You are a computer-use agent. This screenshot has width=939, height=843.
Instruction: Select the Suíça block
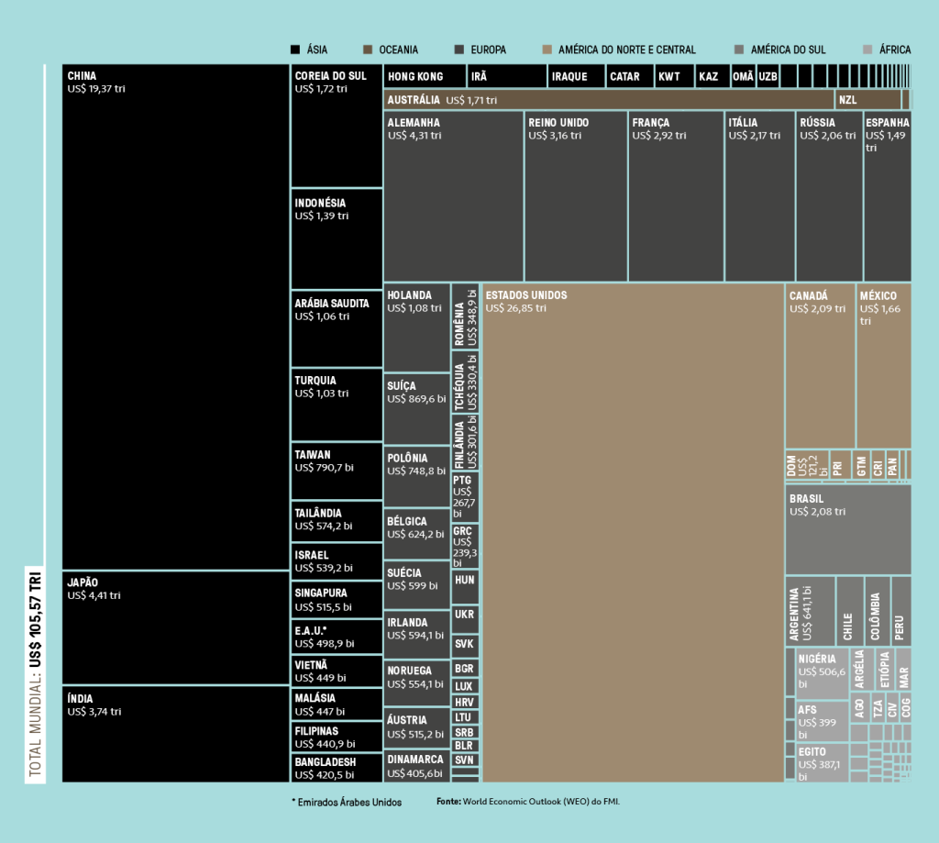pos(416,408)
